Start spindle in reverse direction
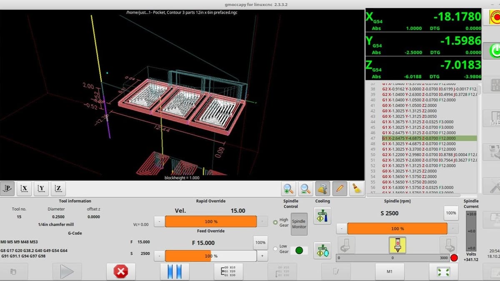 click(x=346, y=245)
